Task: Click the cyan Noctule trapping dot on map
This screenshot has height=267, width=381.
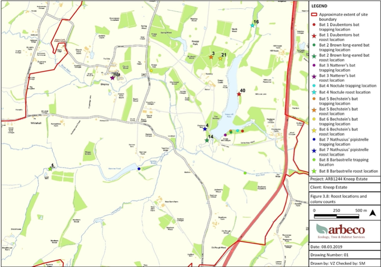Action: [x=237, y=131]
